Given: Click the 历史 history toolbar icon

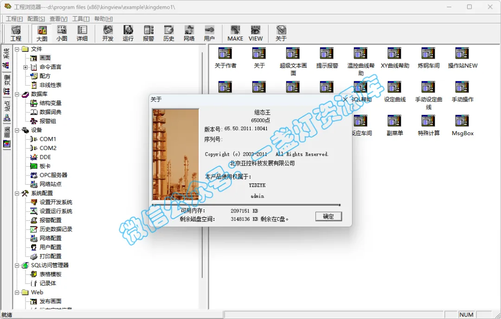Looking at the screenshot, I should [x=169, y=33].
